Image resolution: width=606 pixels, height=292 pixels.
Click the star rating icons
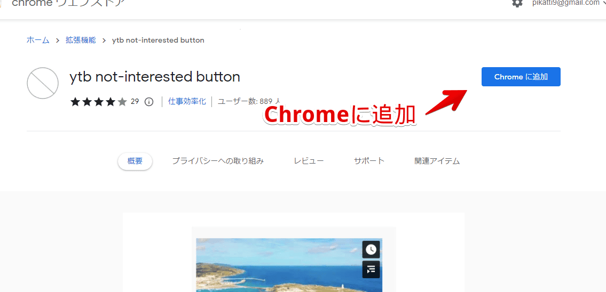pos(99,102)
